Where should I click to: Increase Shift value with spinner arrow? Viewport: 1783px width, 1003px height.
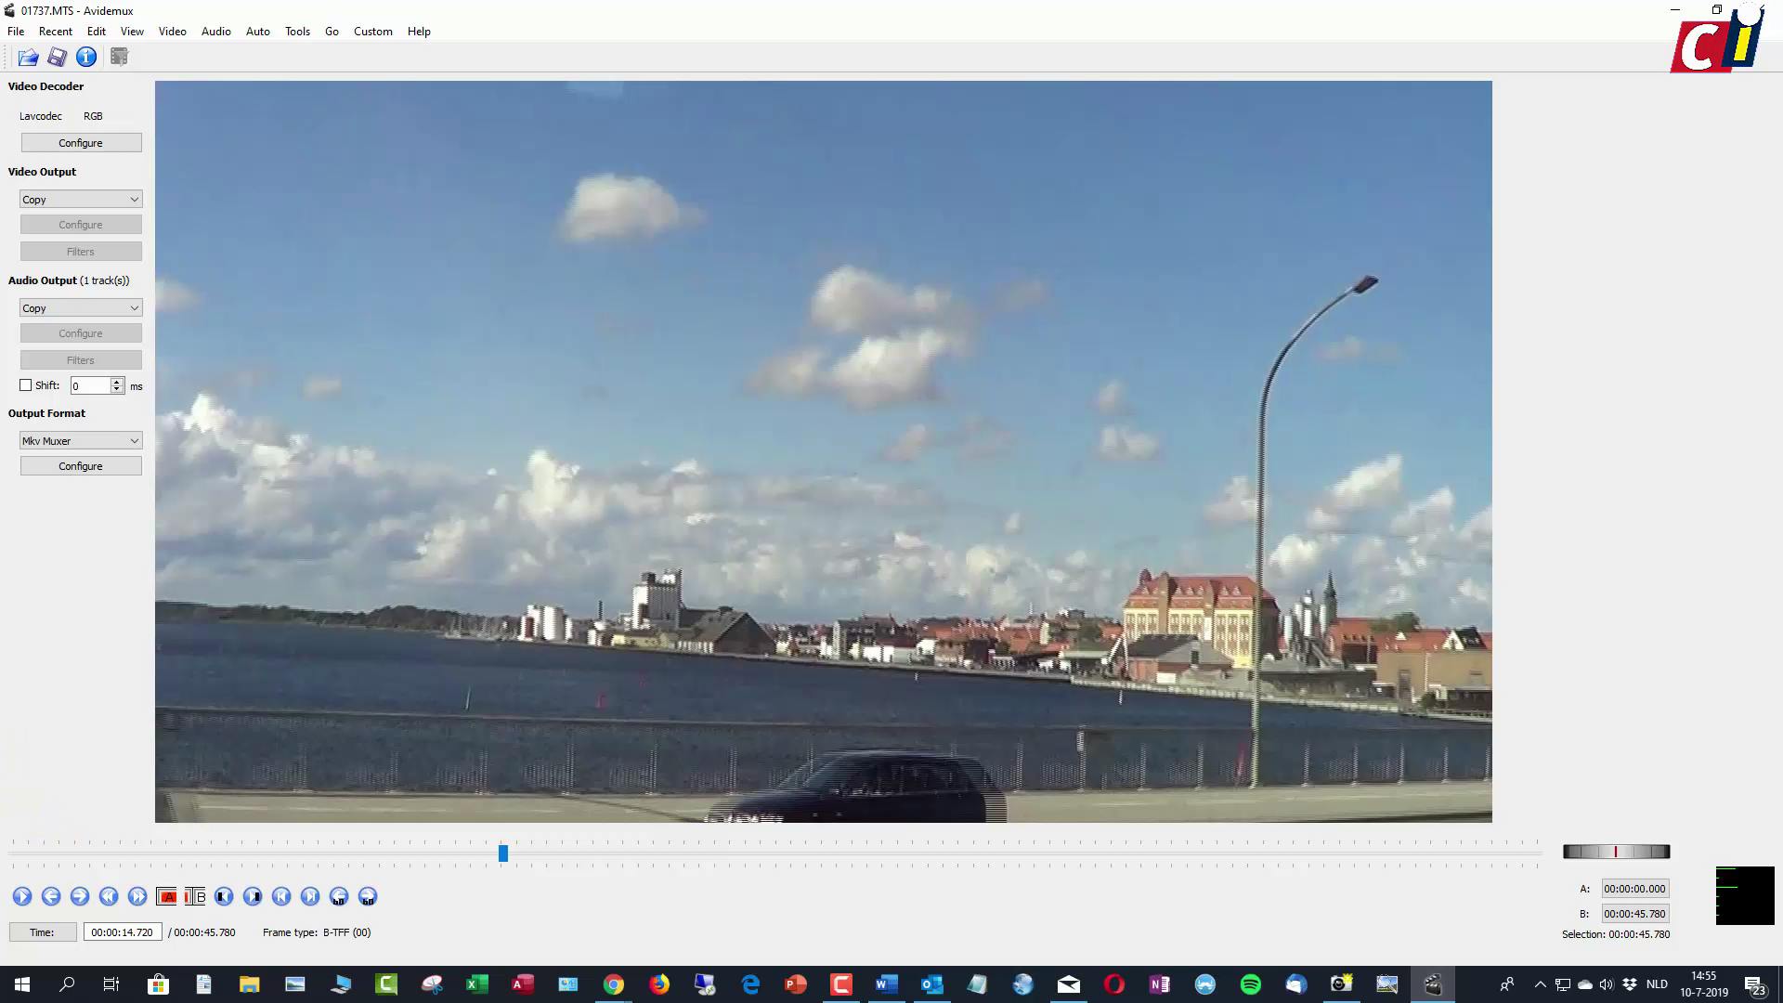pos(116,382)
